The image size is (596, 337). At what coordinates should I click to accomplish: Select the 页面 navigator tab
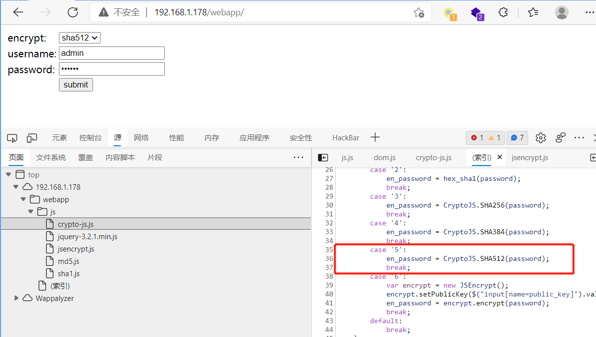tap(16, 158)
